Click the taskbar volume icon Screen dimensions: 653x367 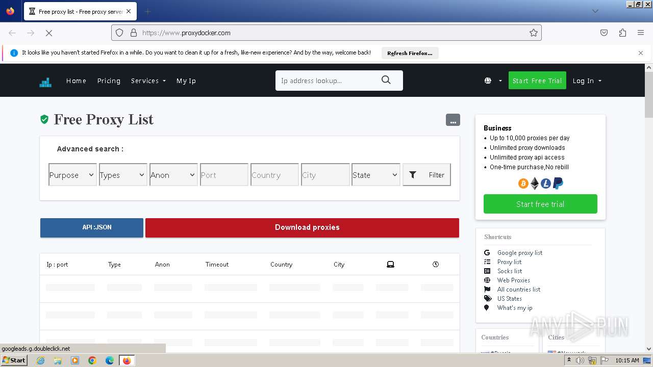(580, 360)
